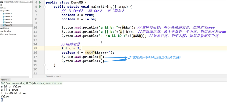Run main method from line 5 gutter arrow
This screenshot has height=102, width=227.
click(x=40, y=6)
